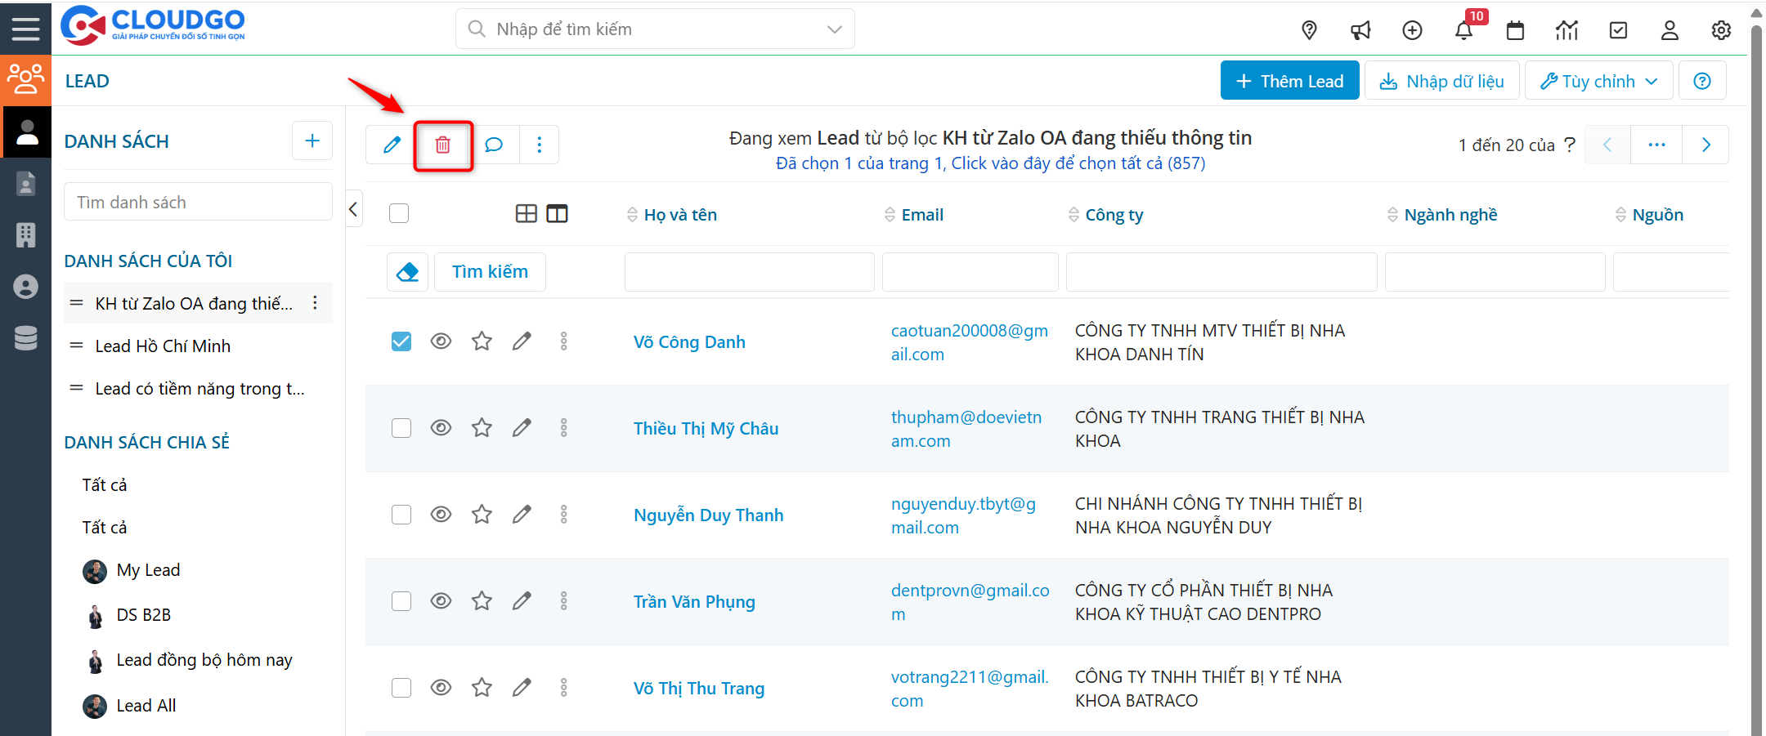Click the Thêm Lead button
The height and width of the screenshot is (736, 1766).
tap(1289, 81)
